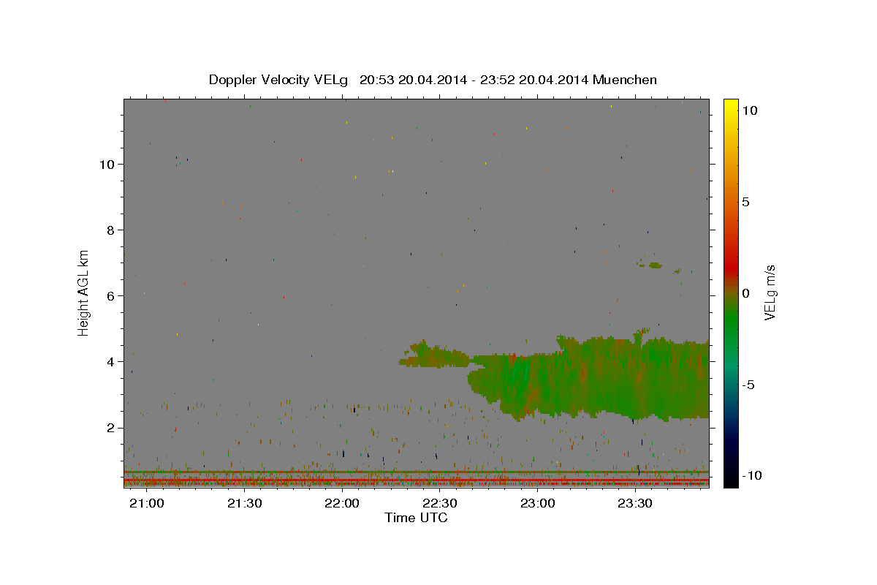The image size is (877, 585).
Task: Click the Time UTC axis title
Action: [x=416, y=518]
